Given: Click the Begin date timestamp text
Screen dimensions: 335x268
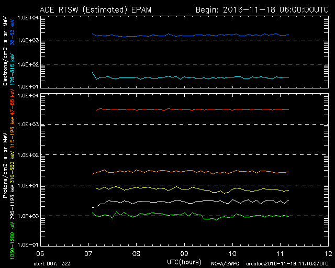Looking at the screenshot, I should coord(260,9).
